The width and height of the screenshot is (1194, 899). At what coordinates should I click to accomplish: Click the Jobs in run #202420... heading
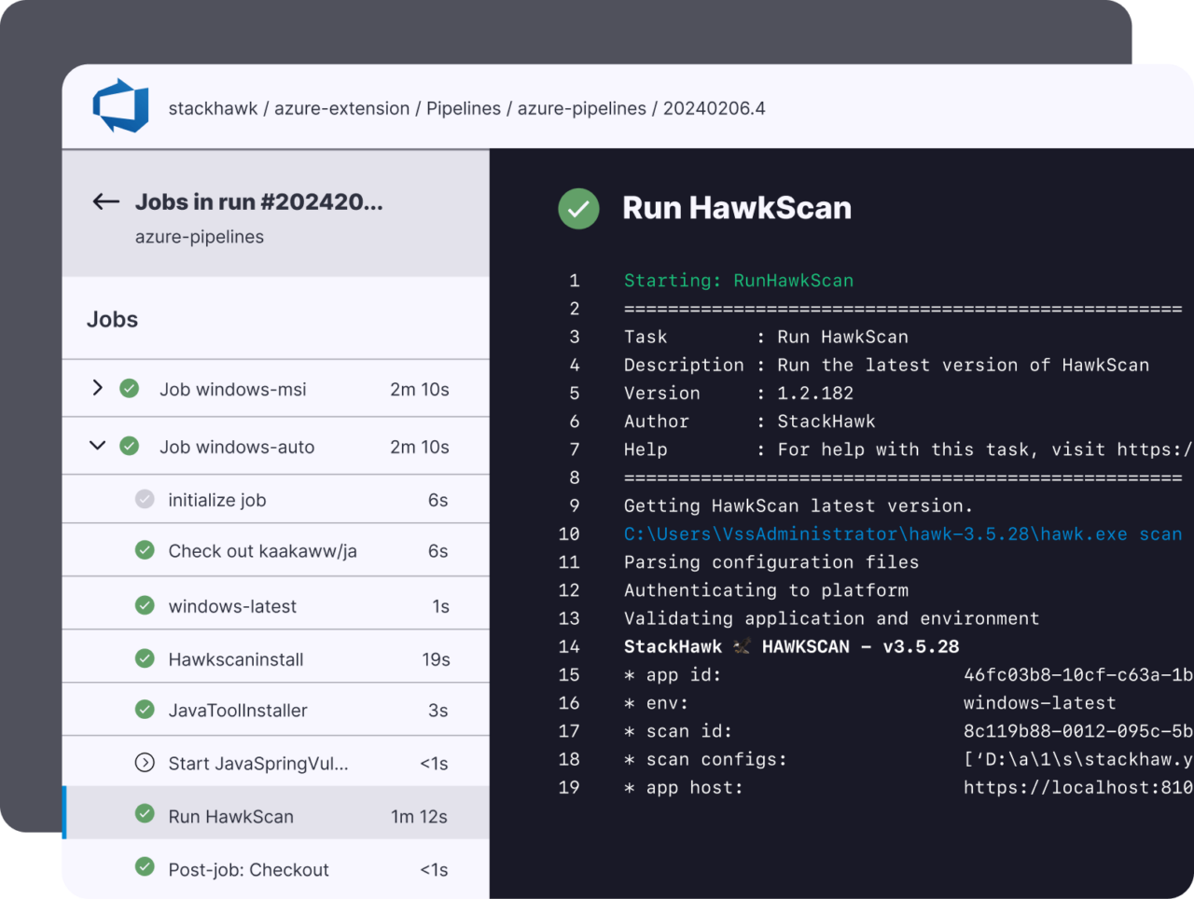[x=259, y=201]
